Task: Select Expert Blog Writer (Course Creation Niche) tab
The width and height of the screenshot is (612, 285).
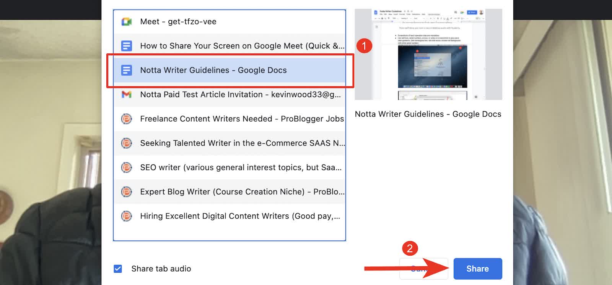Action: pos(229,192)
